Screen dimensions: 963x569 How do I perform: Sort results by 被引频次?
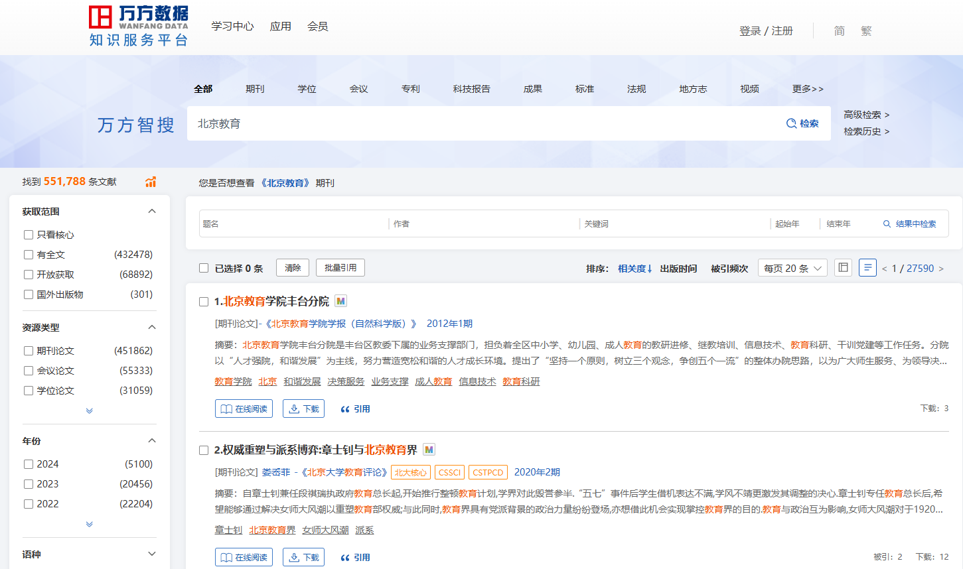click(729, 269)
